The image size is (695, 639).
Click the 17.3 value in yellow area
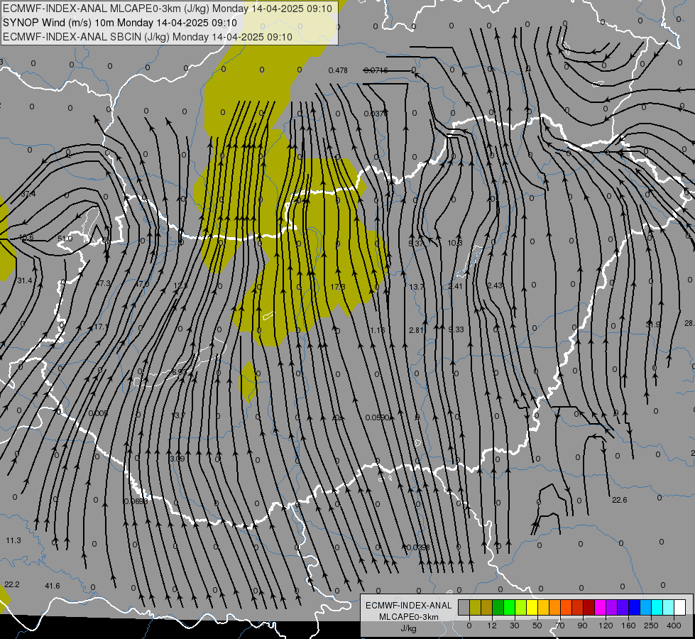(x=338, y=287)
